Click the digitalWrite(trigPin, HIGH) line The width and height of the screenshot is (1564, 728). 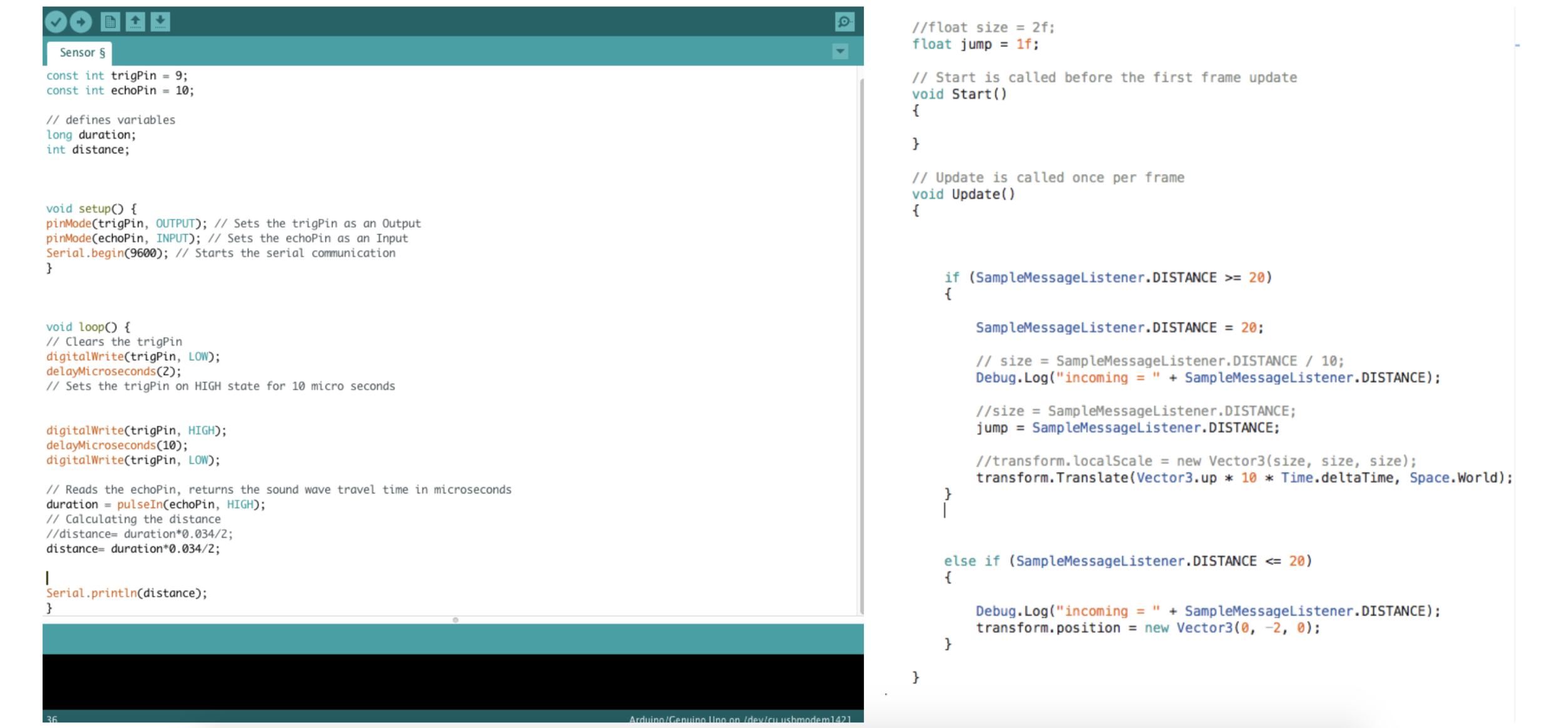click(x=136, y=431)
